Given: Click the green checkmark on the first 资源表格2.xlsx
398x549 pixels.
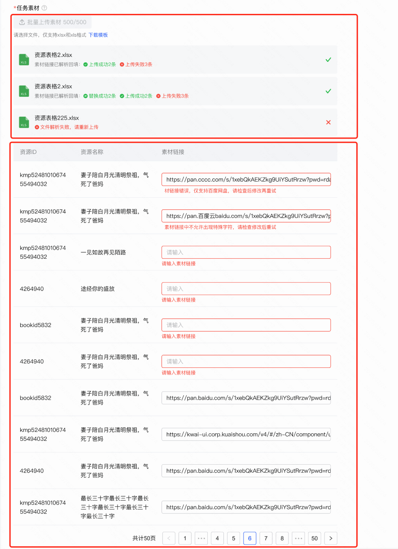Looking at the screenshot, I should coord(328,60).
